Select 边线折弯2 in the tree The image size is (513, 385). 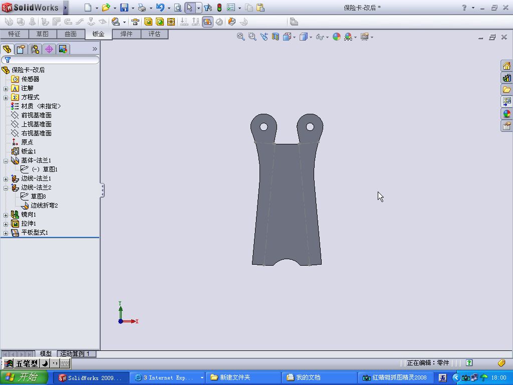tap(44, 205)
